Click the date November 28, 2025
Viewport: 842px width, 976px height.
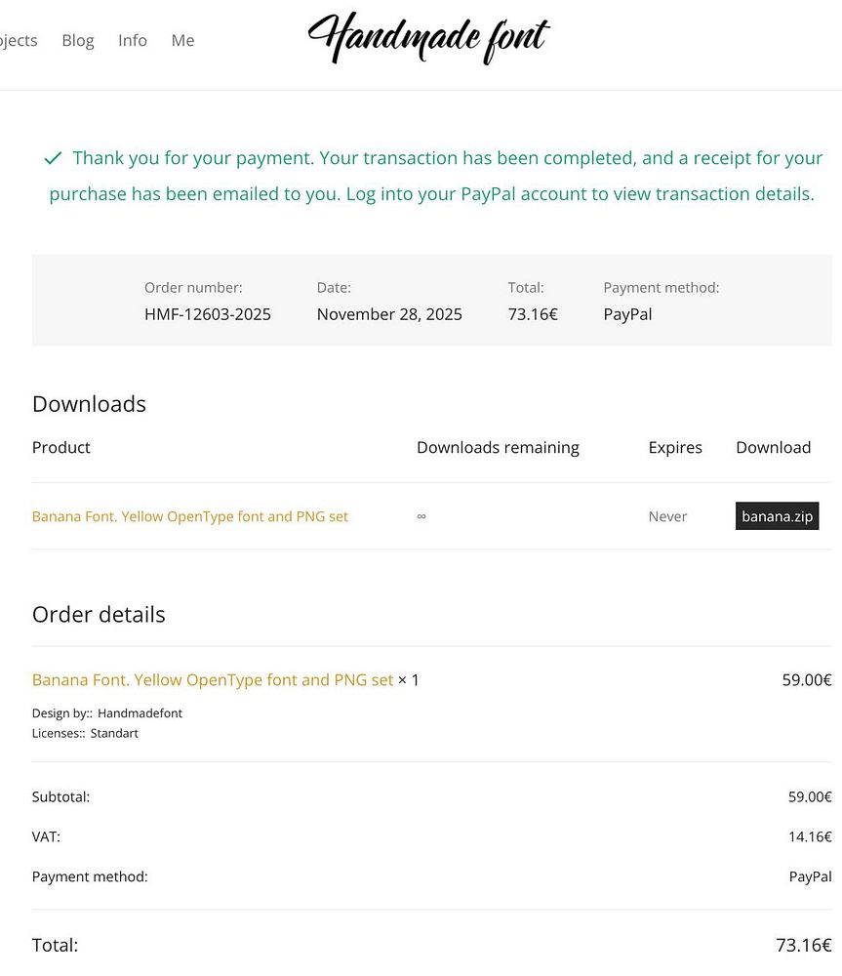[x=389, y=314]
